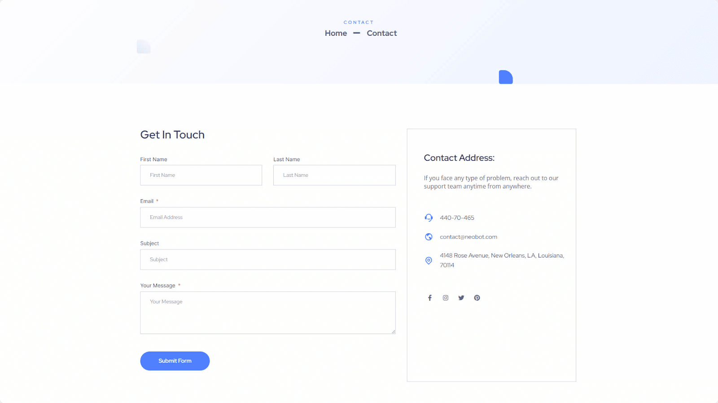Click the Subject field label
Screen dimensions: 718x403
coord(149,243)
